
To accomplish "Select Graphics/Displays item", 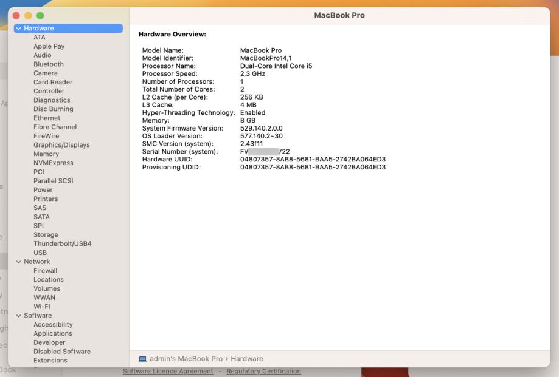I will coord(61,144).
